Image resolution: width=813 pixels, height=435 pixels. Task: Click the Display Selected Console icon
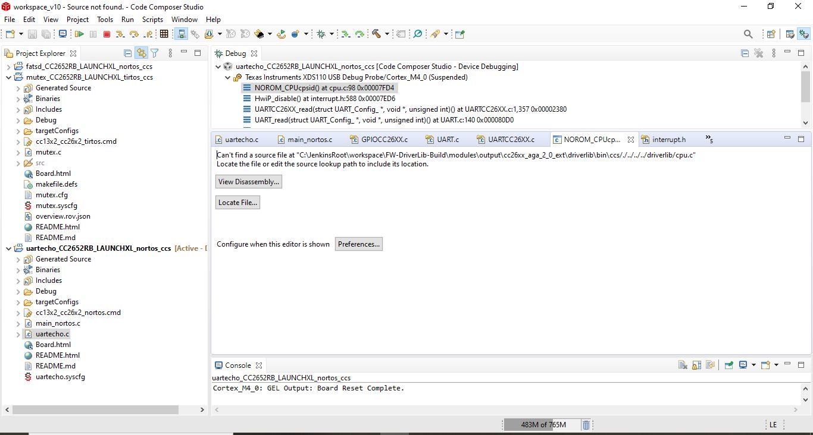pyautogui.click(x=743, y=365)
